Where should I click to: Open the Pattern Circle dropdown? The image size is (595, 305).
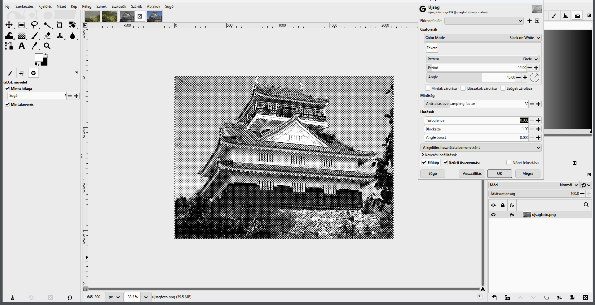(483, 59)
